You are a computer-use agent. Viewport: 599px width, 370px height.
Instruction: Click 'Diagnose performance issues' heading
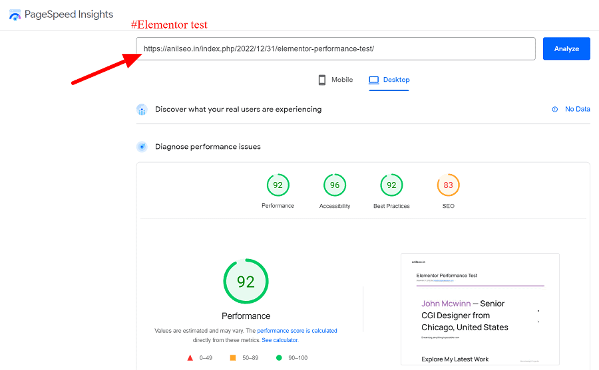[x=208, y=147]
